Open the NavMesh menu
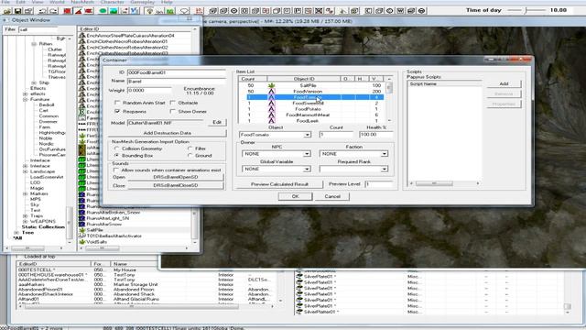The width and height of the screenshot is (586, 330). [82, 2]
